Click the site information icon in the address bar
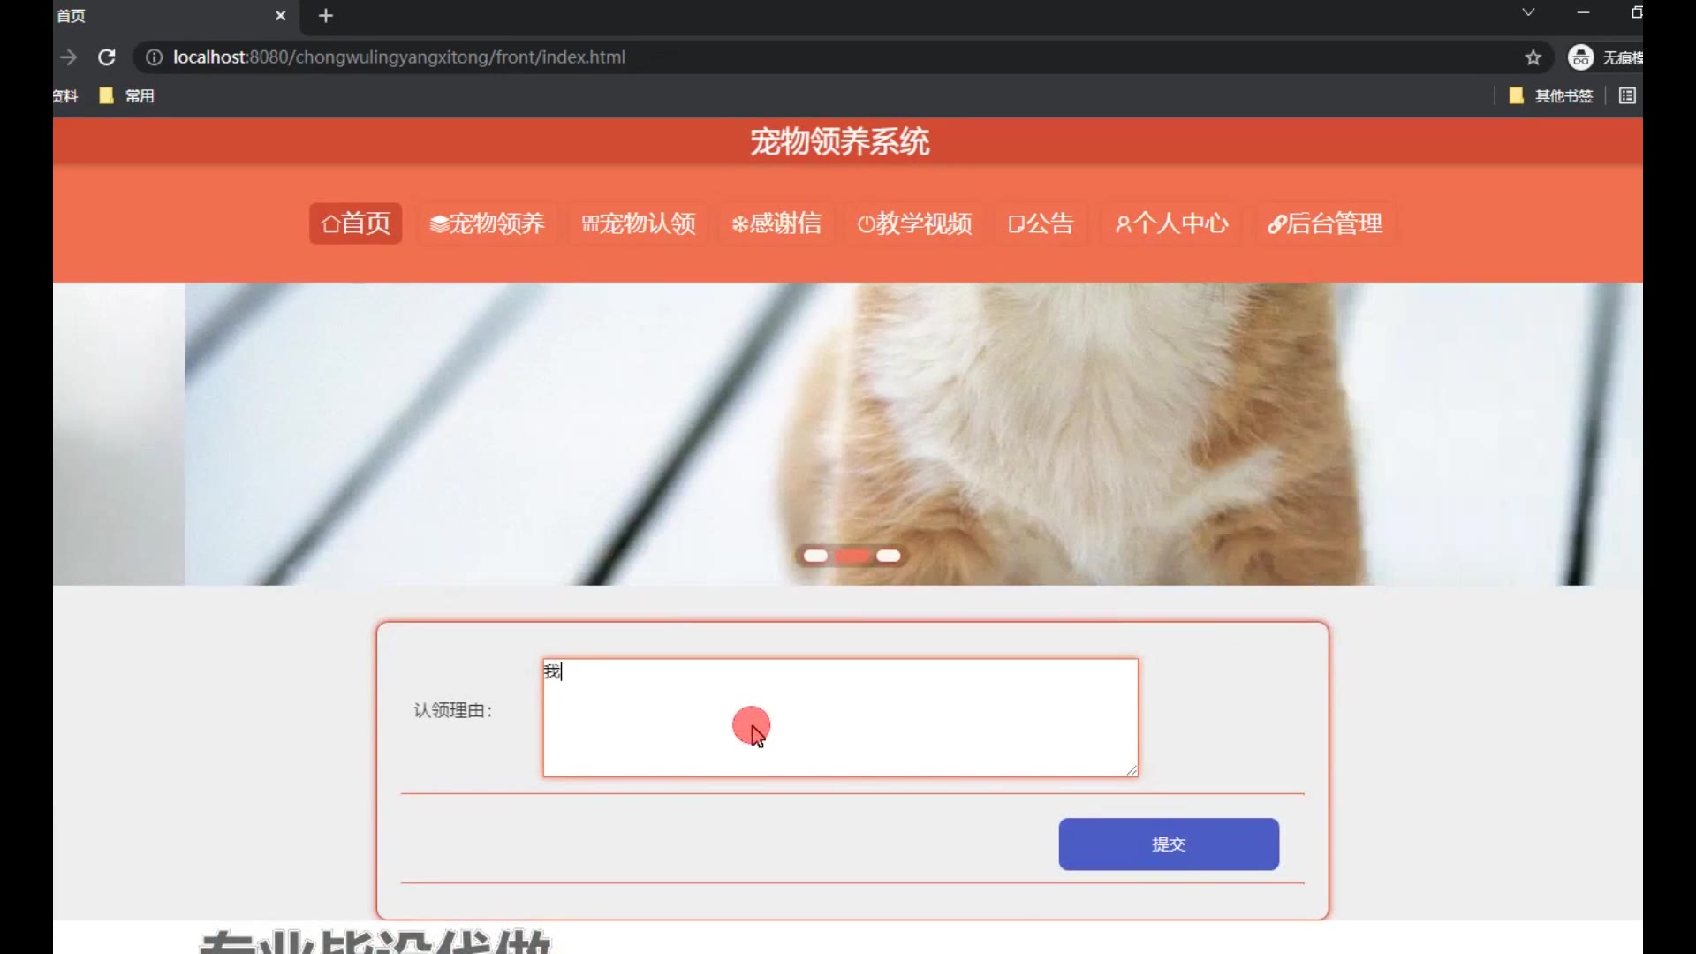The width and height of the screenshot is (1696, 954). click(154, 57)
